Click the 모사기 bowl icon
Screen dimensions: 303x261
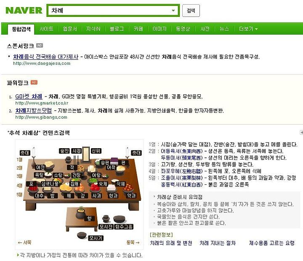click(x=82, y=235)
